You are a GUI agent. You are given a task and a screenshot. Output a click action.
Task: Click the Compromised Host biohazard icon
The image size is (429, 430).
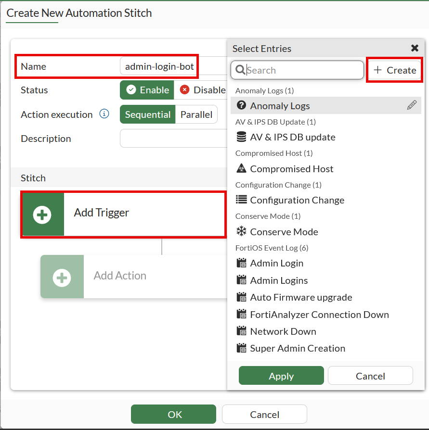pos(241,169)
